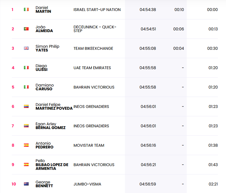This screenshot has height=193, width=226.
Task: Click the Spanish flag beside Antonio Pedrero
Action: point(26,145)
